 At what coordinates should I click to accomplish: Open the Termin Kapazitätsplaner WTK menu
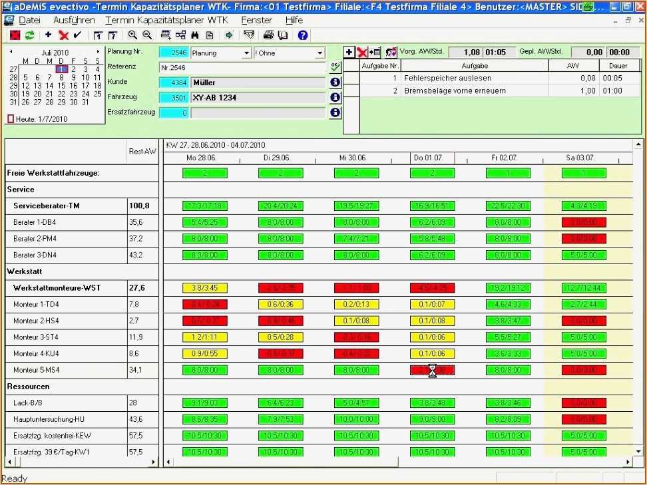pyautogui.click(x=166, y=20)
